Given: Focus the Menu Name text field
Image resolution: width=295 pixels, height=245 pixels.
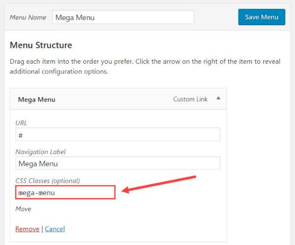Looking at the screenshot, I should (x=122, y=17).
